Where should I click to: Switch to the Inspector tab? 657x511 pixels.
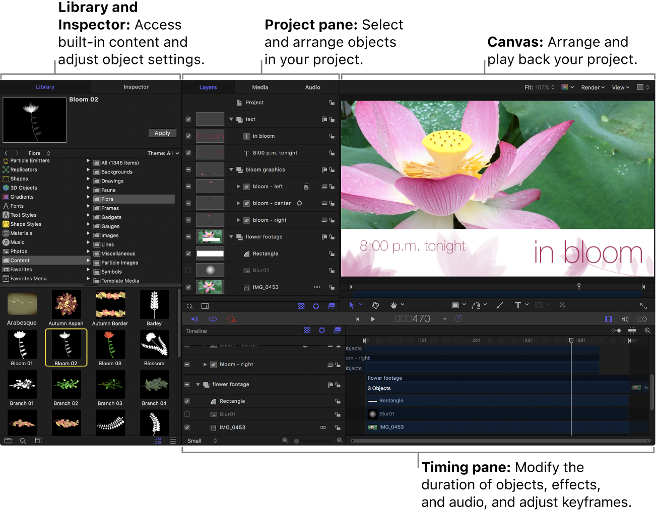click(x=135, y=87)
